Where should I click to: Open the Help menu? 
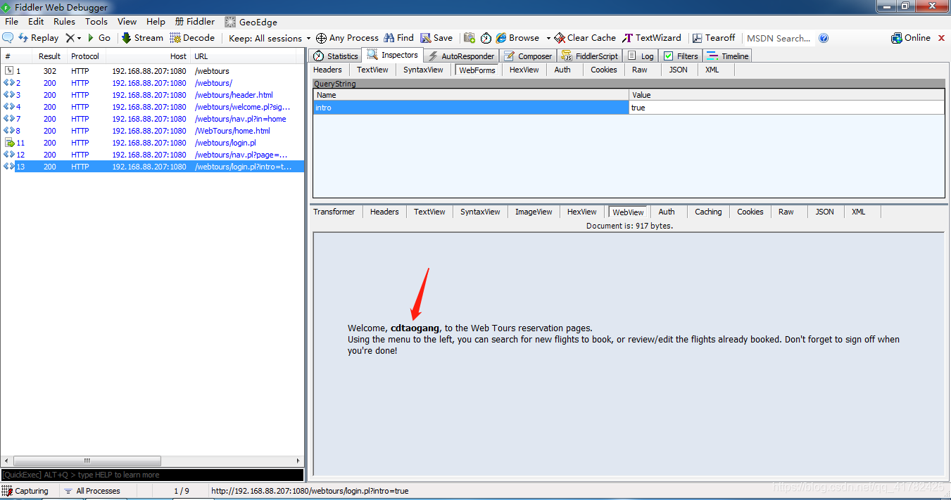tap(156, 22)
